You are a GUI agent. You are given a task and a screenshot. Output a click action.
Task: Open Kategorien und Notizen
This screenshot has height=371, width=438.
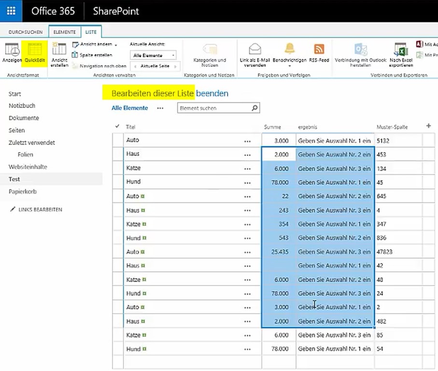click(x=210, y=55)
